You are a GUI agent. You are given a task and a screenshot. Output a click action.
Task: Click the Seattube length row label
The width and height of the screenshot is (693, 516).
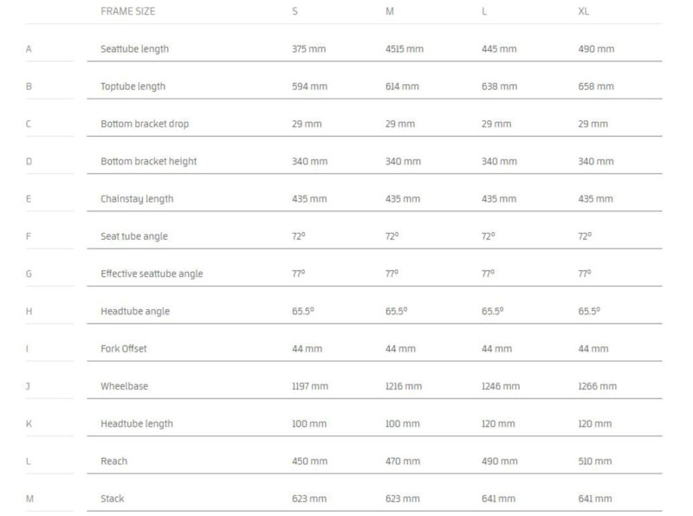134,49
